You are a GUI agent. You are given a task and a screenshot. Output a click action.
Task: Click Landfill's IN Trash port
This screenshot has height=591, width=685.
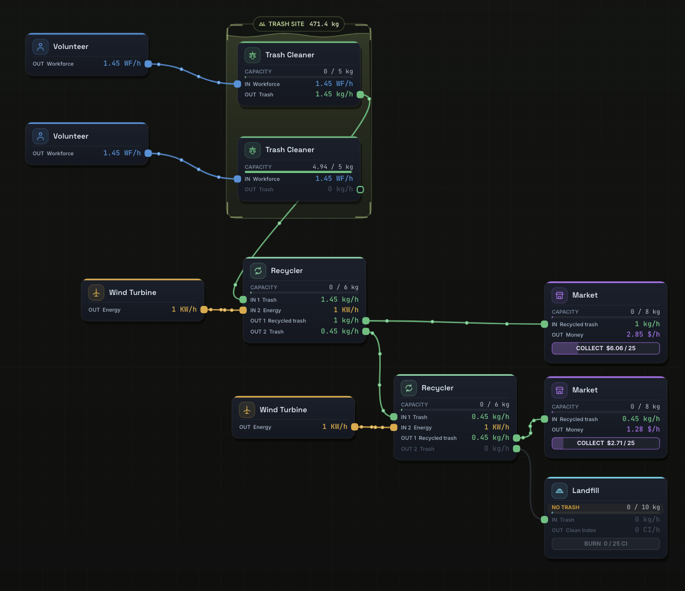(544, 520)
